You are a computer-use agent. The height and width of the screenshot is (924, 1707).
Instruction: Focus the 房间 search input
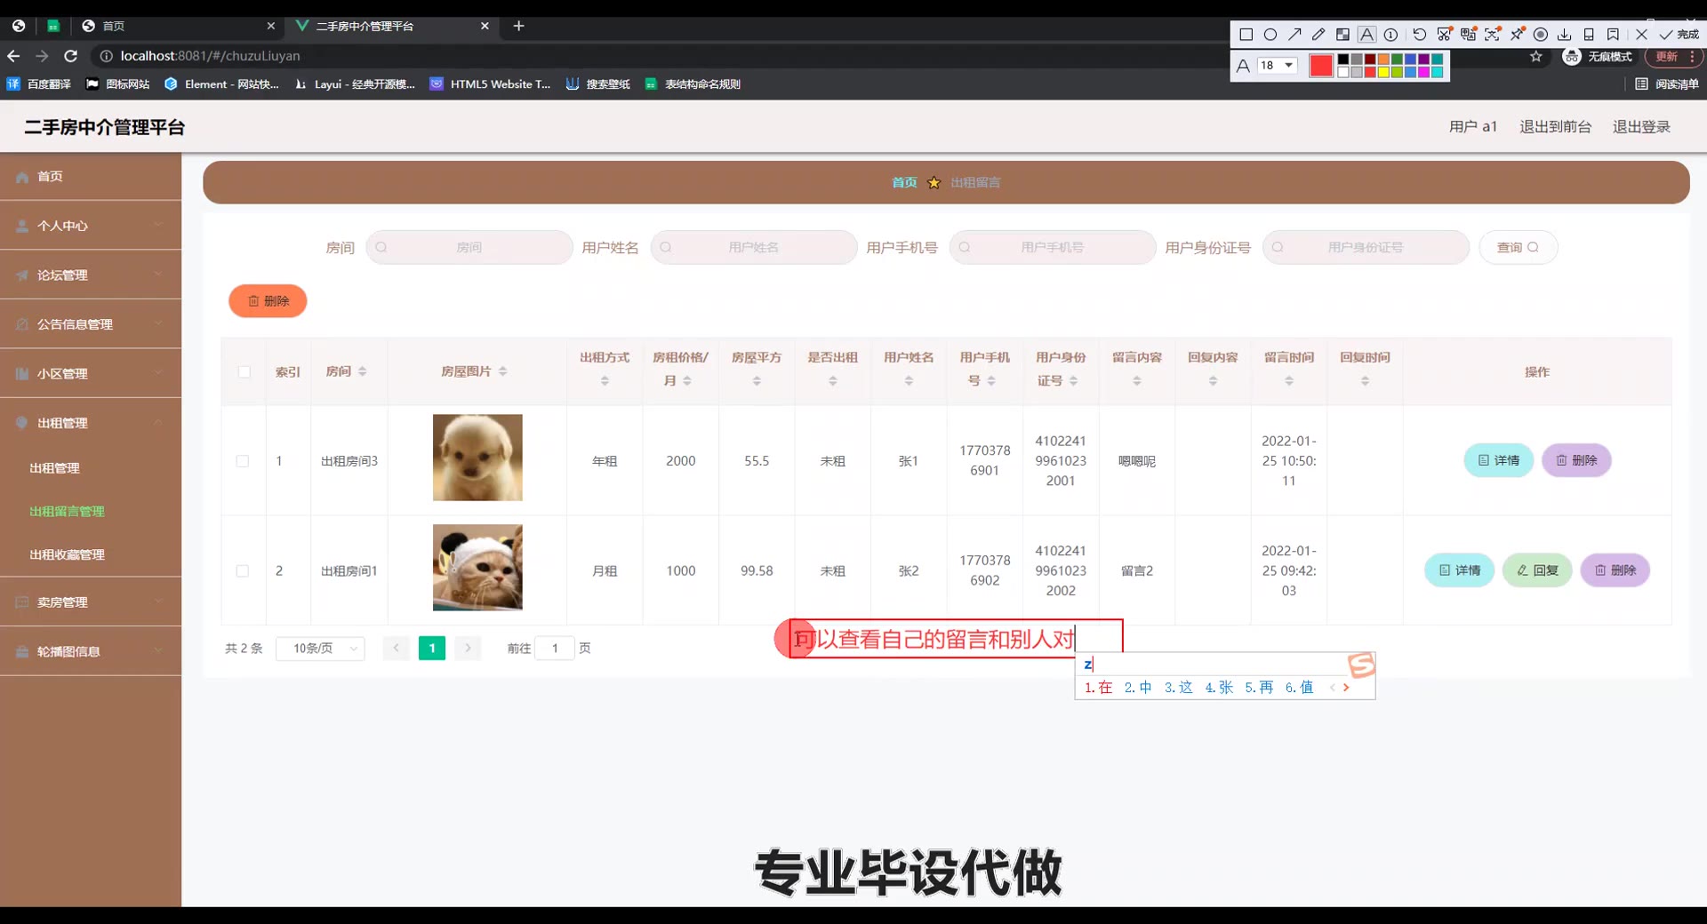pos(469,247)
